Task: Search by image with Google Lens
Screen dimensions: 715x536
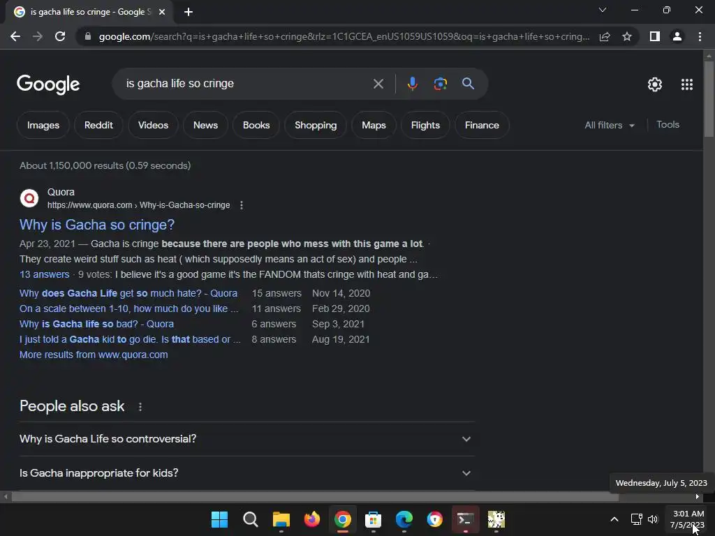Action: 440,84
